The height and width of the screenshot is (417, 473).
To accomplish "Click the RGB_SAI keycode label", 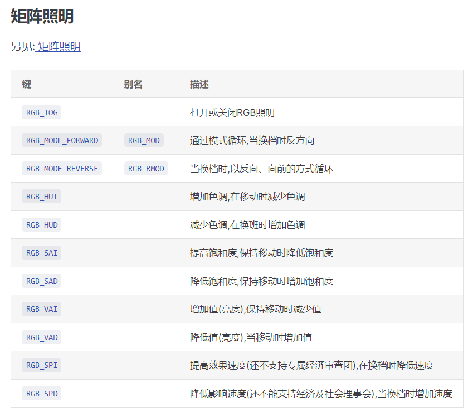I will pos(42,253).
